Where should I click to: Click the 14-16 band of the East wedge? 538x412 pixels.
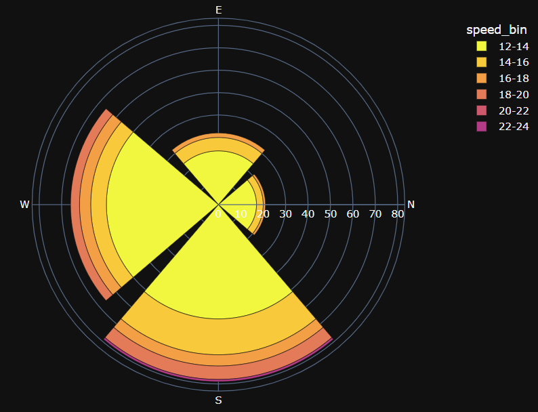(x=219, y=144)
